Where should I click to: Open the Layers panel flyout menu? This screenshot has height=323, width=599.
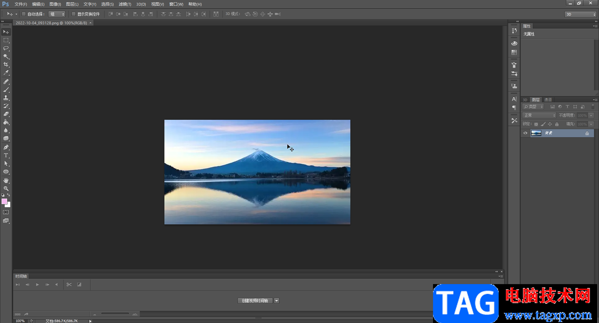[x=595, y=100]
